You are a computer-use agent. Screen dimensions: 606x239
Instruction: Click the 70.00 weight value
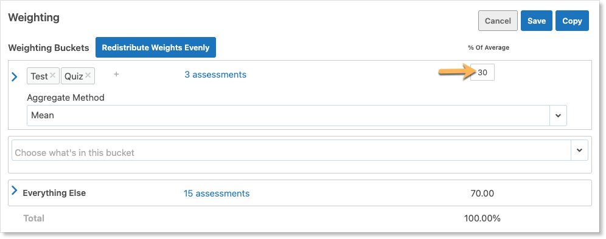point(482,193)
